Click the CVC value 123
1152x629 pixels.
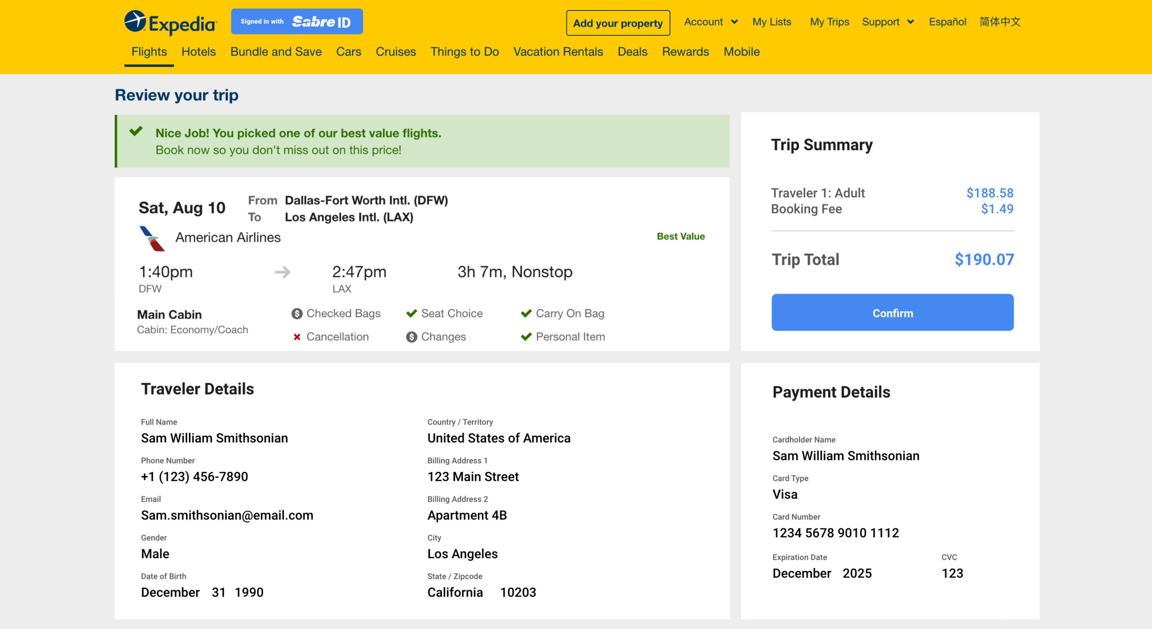tap(952, 573)
